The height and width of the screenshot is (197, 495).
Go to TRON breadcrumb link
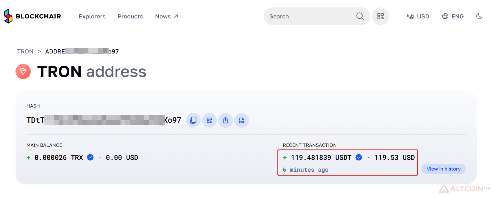point(25,51)
